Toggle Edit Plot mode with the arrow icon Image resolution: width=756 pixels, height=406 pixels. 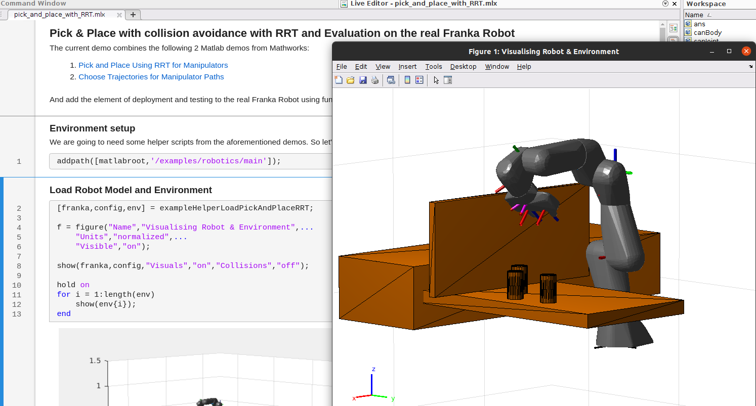coord(436,79)
